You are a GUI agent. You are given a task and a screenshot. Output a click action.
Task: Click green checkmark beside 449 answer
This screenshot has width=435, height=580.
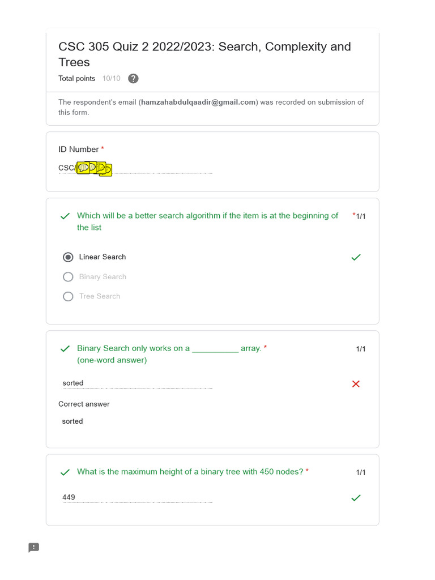[x=356, y=498]
